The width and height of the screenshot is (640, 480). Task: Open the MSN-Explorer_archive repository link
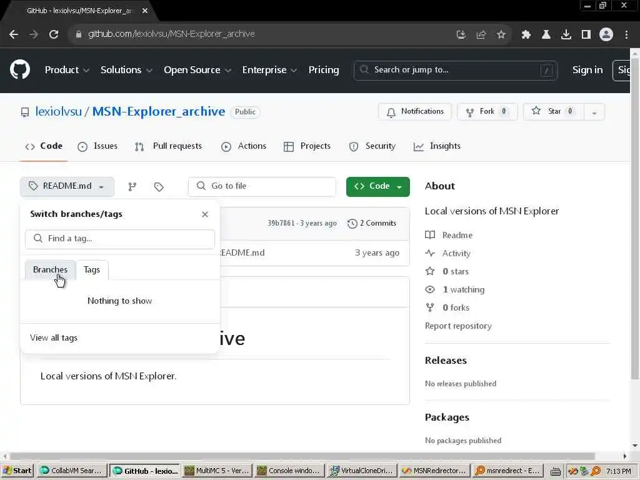click(x=158, y=111)
